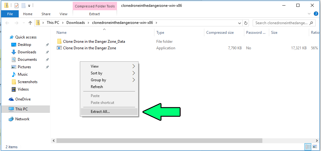
Task: Open Quick access in the navigation pane
Action: (26, 37)
